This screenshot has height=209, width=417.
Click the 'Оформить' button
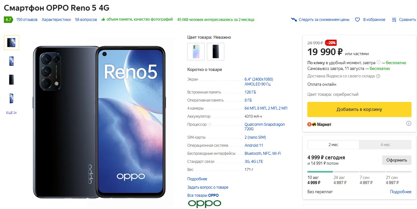coord(397,160)
